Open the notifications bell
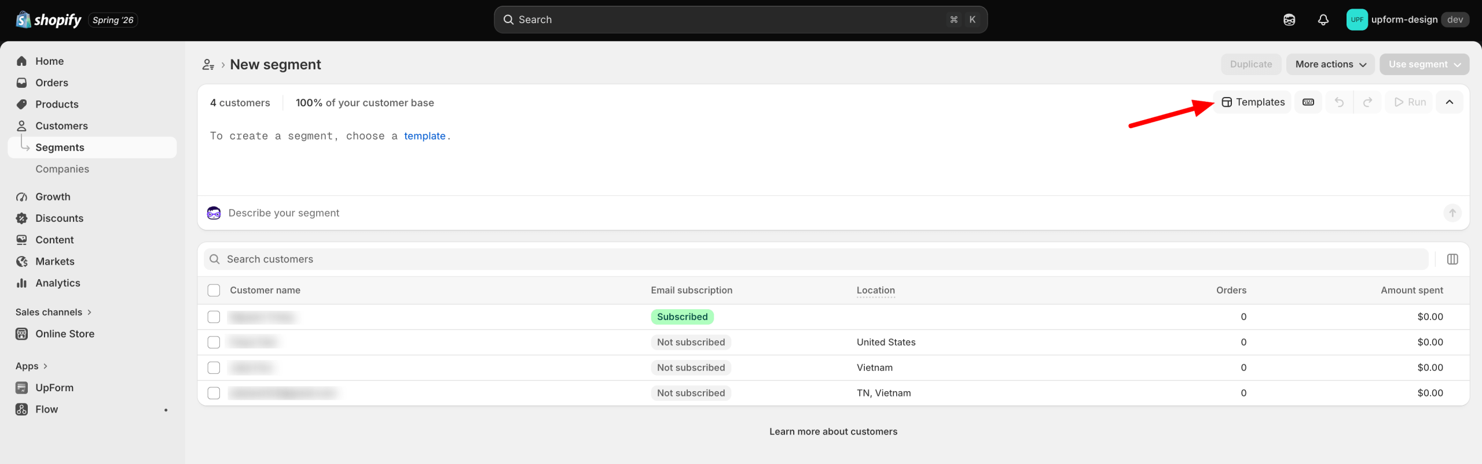The width and height of the screenshot is (1482, 464). pyautogui.click(x=1323, y=20)
